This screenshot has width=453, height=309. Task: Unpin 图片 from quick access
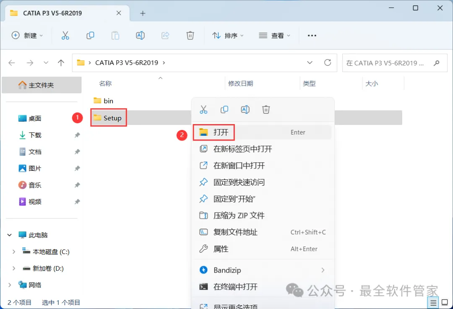(77, 169)
